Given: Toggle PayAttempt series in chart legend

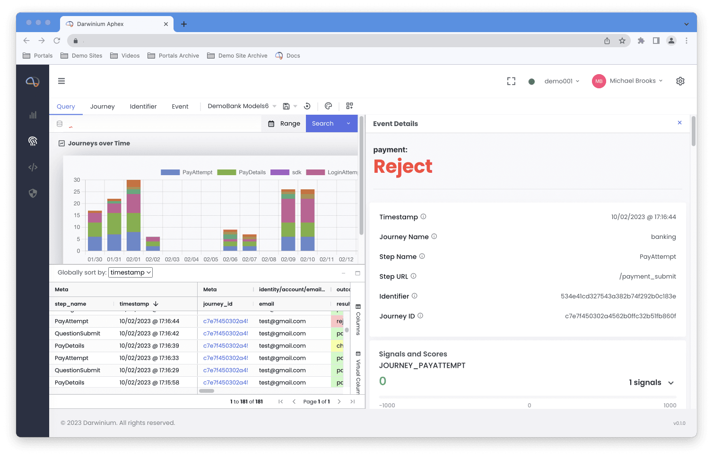Looking at the screenshot, I should (x=187, y=172).
